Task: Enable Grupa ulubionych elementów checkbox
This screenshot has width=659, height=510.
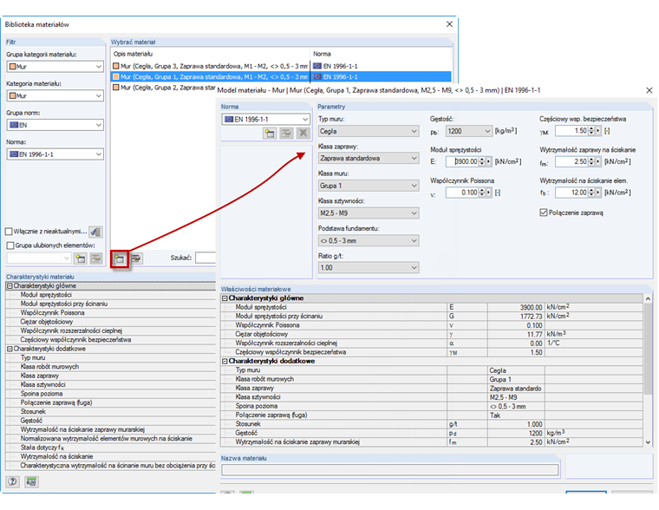Action: tap(10, 245)
